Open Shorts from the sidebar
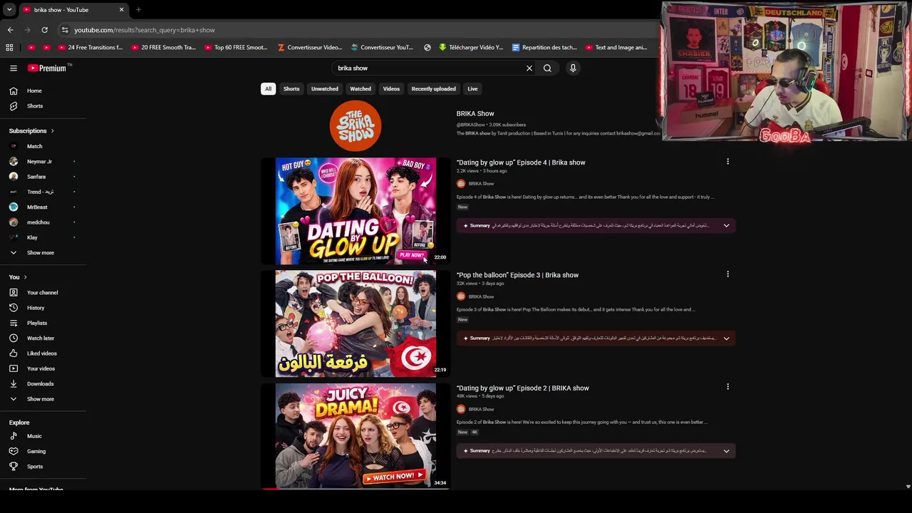Screen dimensions: 912x513 (x=35, y=105)
